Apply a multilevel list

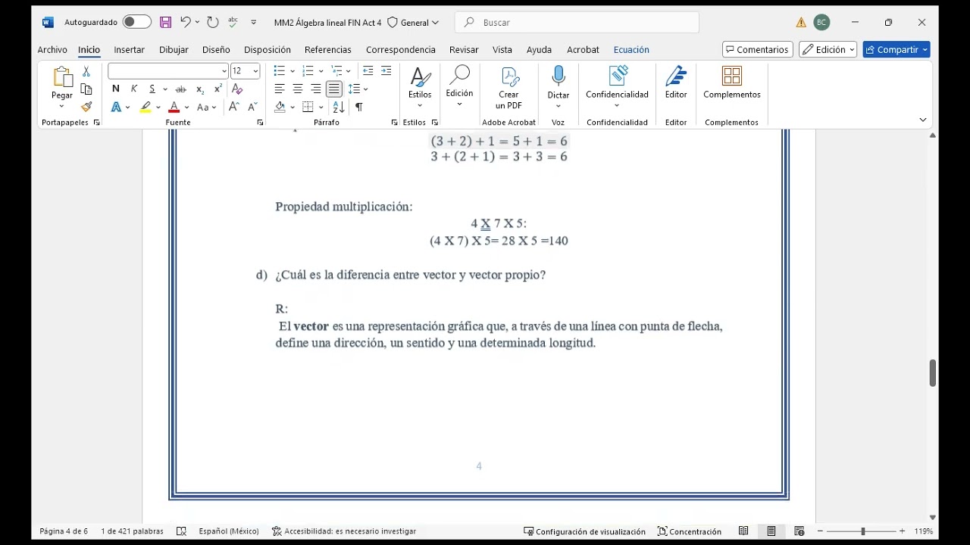tap(336, 71)
